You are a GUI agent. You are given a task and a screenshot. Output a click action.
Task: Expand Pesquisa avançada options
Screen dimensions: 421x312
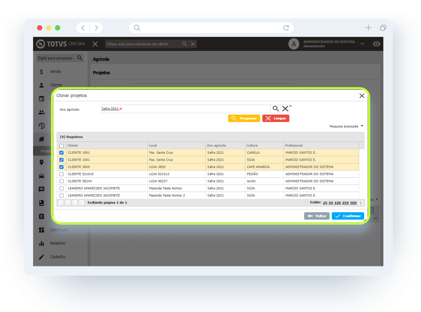pyautogui.click(x=346, y=126)
